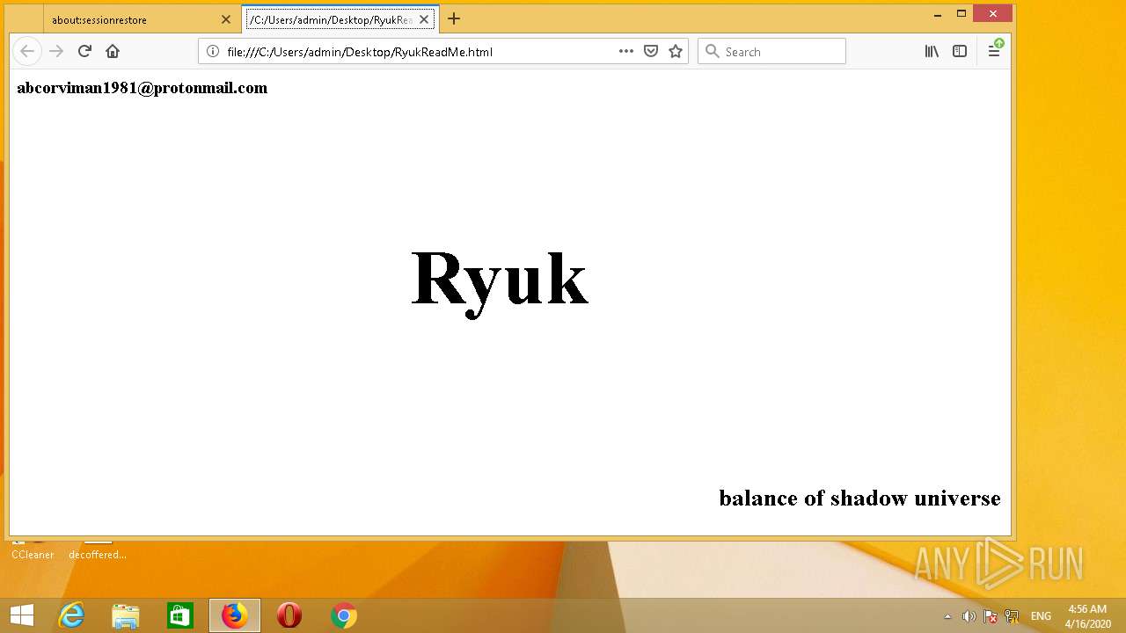Go back with the Firefox back arrow

point(27,51)
